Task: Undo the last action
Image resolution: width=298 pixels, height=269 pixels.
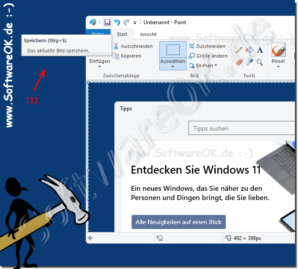Action: tap(117, 22)
